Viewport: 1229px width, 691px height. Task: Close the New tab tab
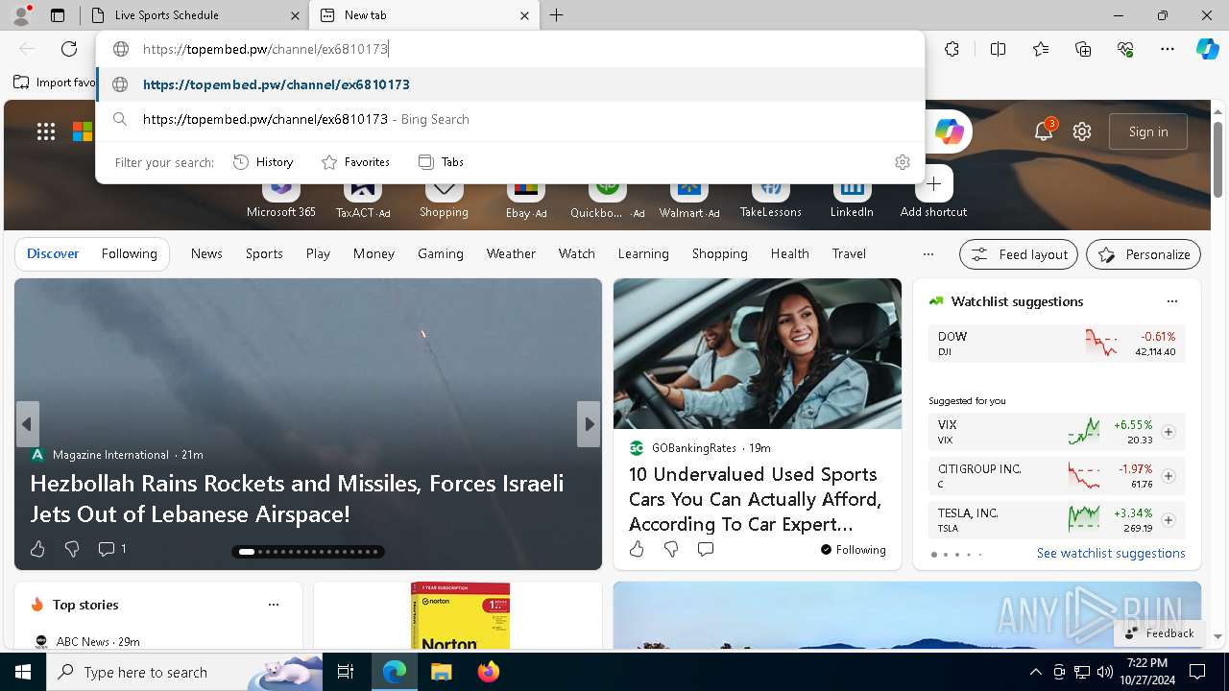pyautogui.click(x=525, y=15)
